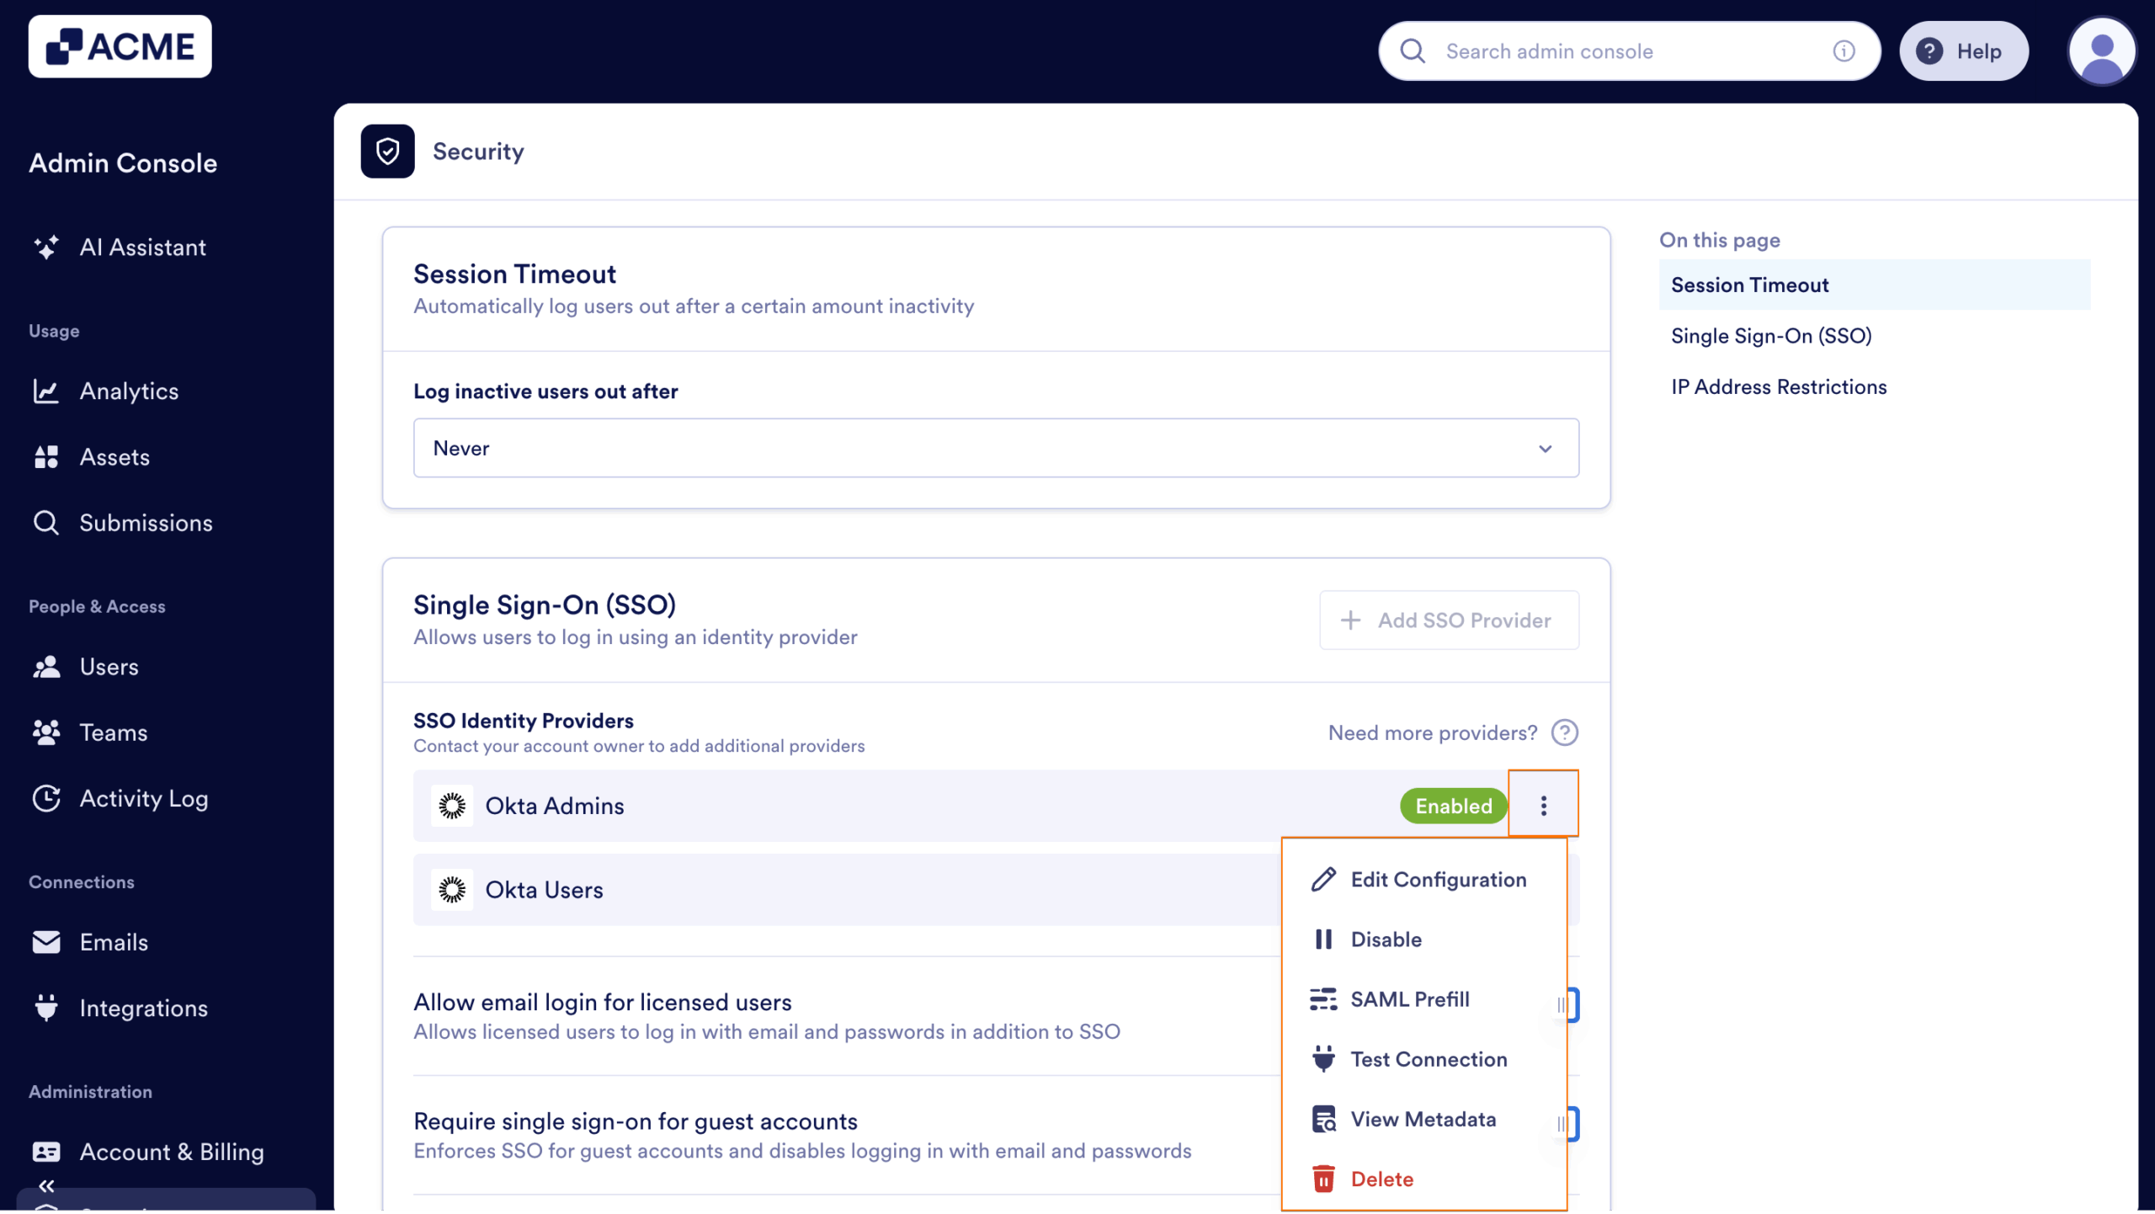Screen dimensions: 2155x1214
Task: Jump to IP Address Restrictions section link
Action: coord(1778,386)
